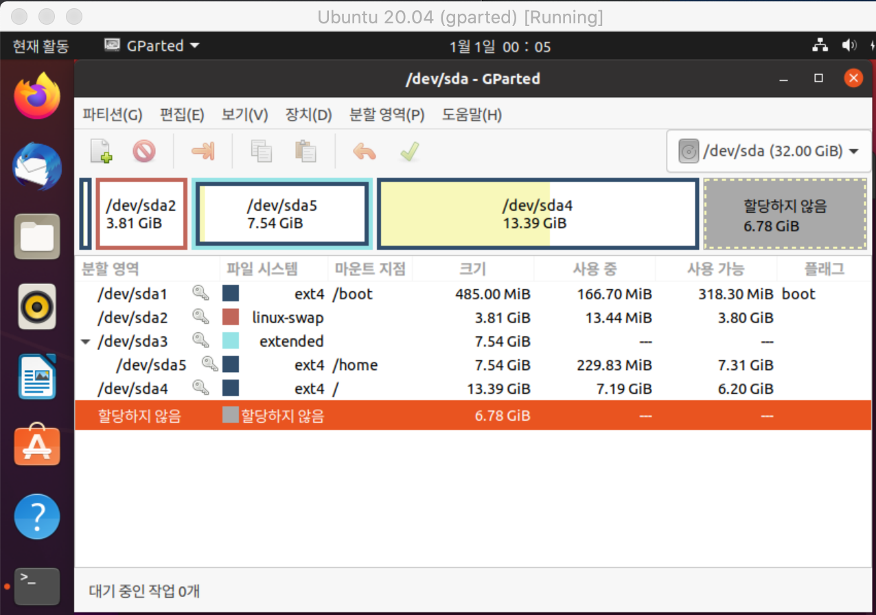876x615 pixels.
Task: Click the Undo last operation icon
Action: 365,151
